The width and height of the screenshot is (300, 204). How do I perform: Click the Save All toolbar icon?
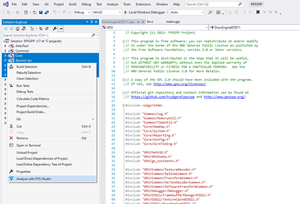[47, 12]
